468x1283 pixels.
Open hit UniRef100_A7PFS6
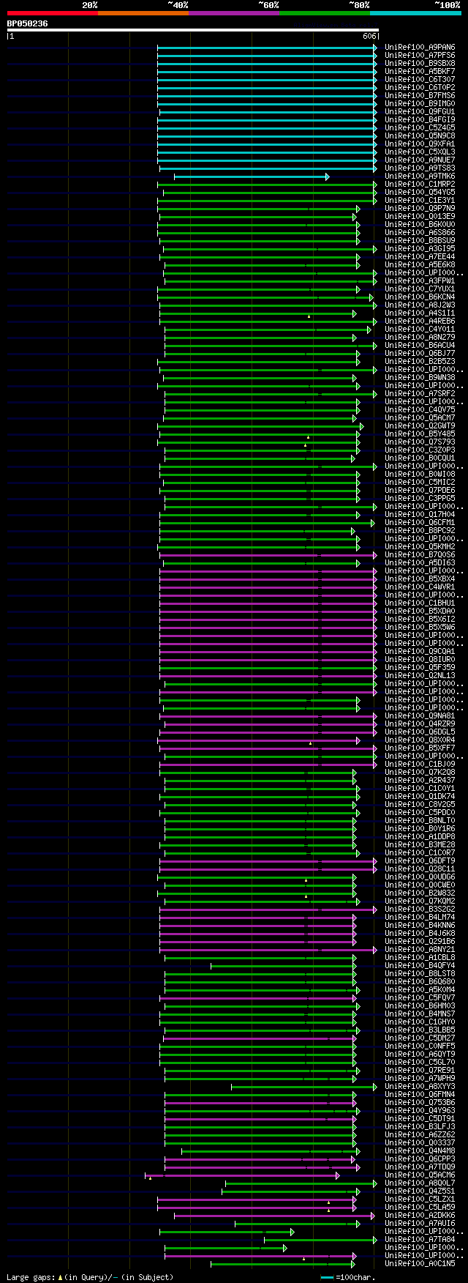pos(420,55)
